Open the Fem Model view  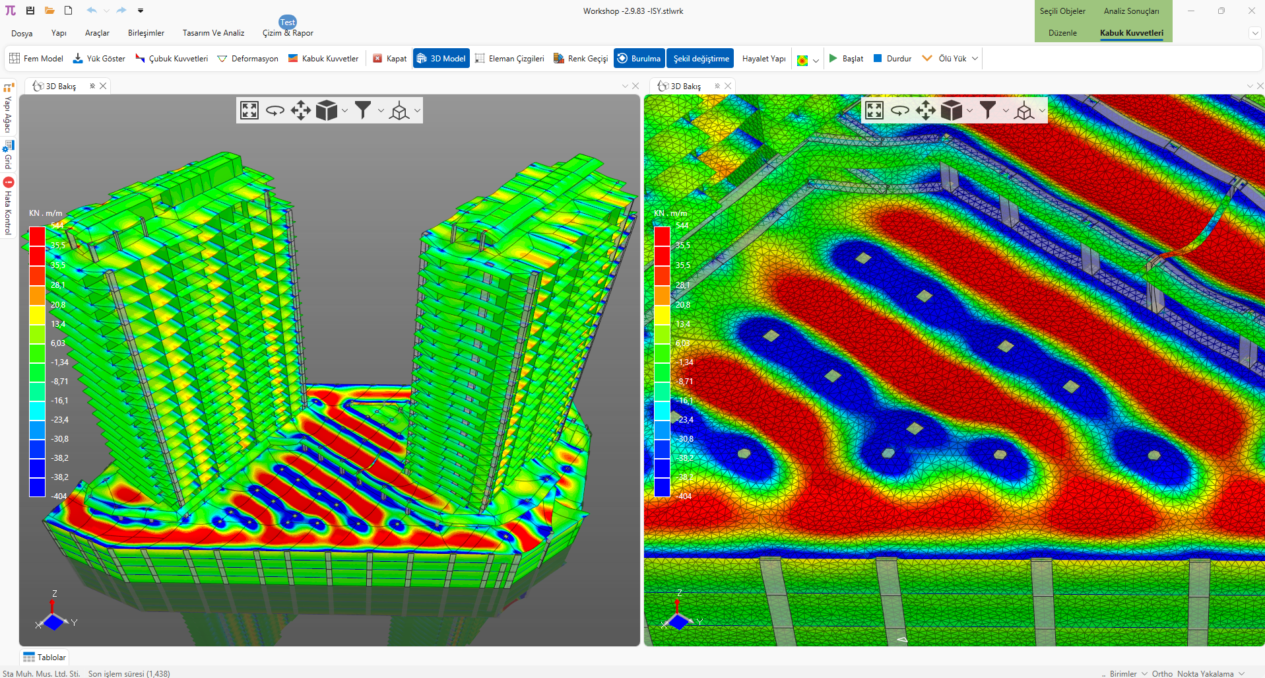point(36,59)
